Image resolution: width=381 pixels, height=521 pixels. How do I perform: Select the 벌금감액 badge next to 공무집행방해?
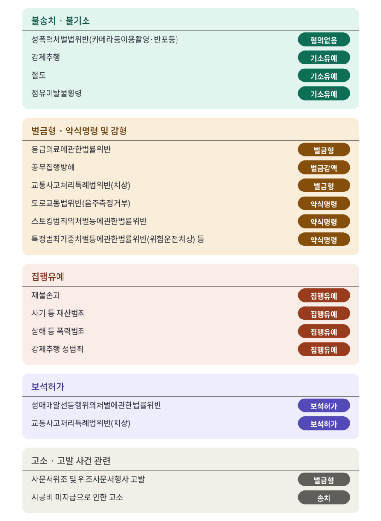point(324,168)
